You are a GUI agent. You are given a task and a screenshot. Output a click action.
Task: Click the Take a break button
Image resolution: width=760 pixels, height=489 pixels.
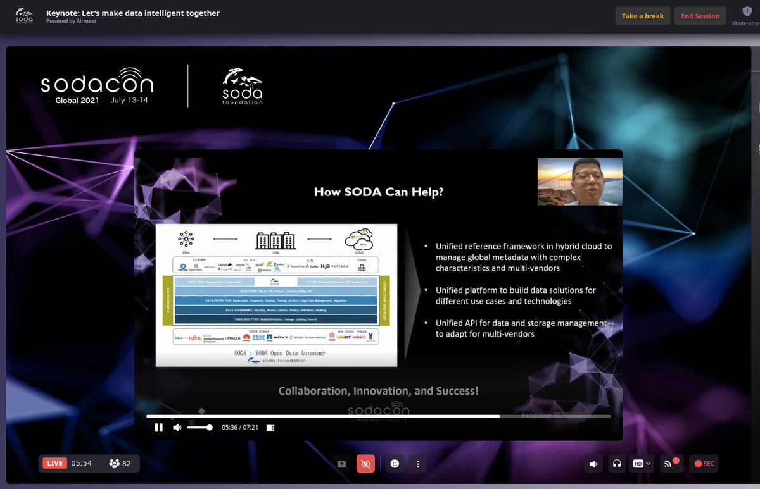(642, 16)
